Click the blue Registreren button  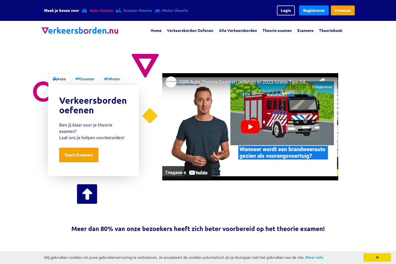tap(314, 10)
